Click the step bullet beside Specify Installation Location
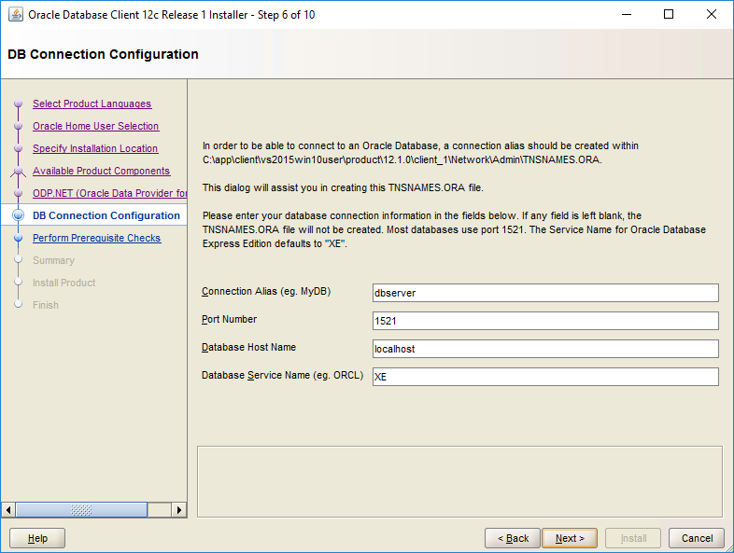Image resolution: width=734 pixels, height=553 pixels. point(19,148)
